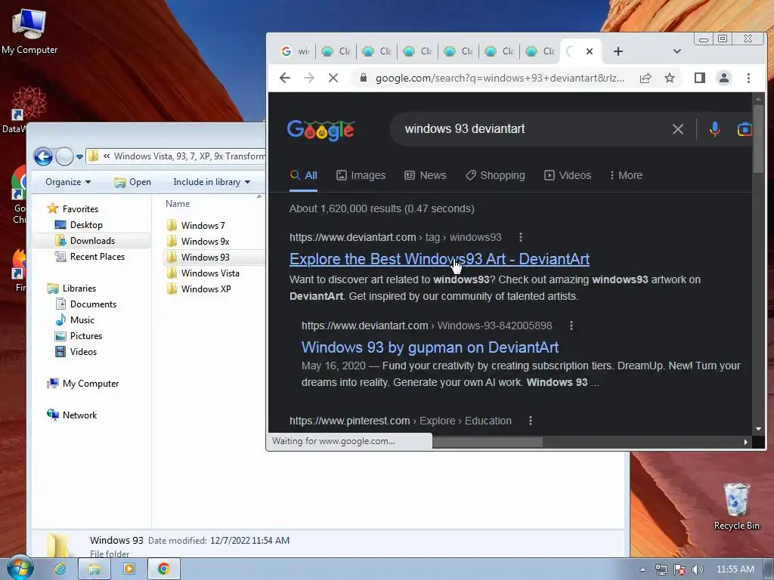Open options for the deviantart.com tag result

pyautogui.click(x=520, y=237)
